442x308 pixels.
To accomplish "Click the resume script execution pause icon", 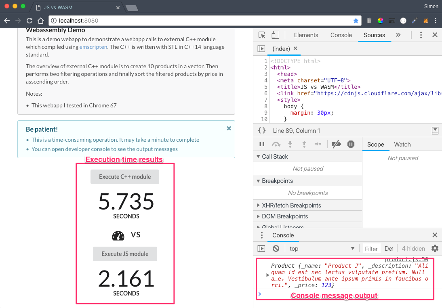I will (x=262, y=144).
